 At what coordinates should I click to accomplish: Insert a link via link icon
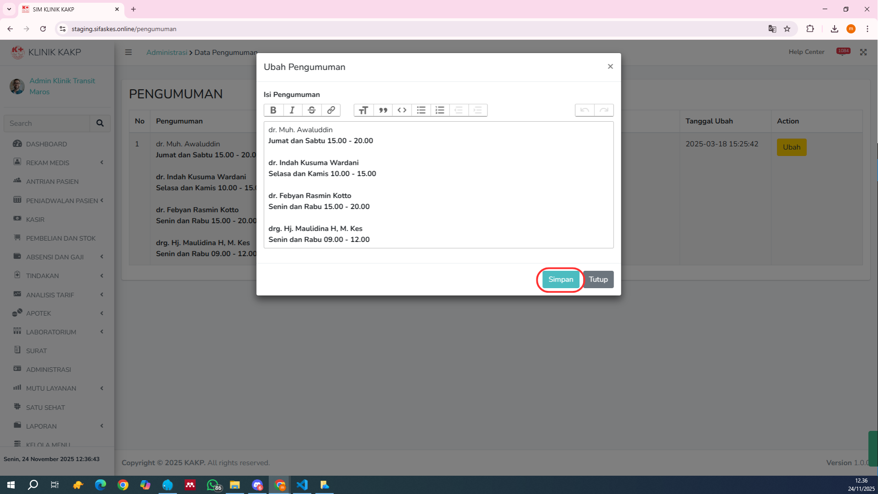point(331,110)
